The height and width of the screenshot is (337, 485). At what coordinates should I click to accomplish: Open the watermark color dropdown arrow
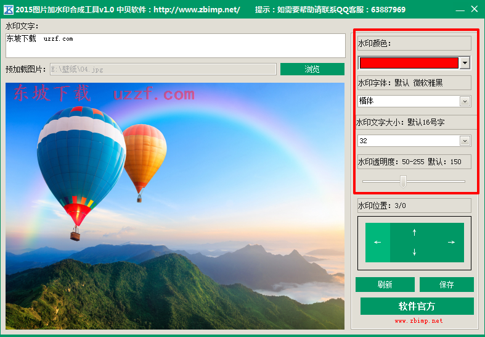465,63
